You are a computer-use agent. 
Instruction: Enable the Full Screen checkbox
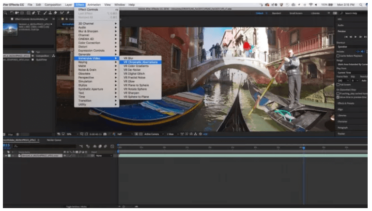coord(338,85)
